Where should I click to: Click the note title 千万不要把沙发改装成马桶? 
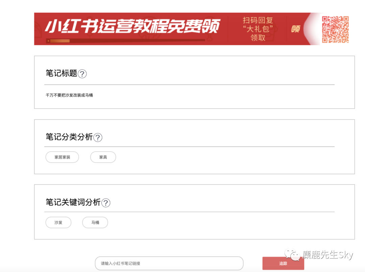(x=69, y=95)
